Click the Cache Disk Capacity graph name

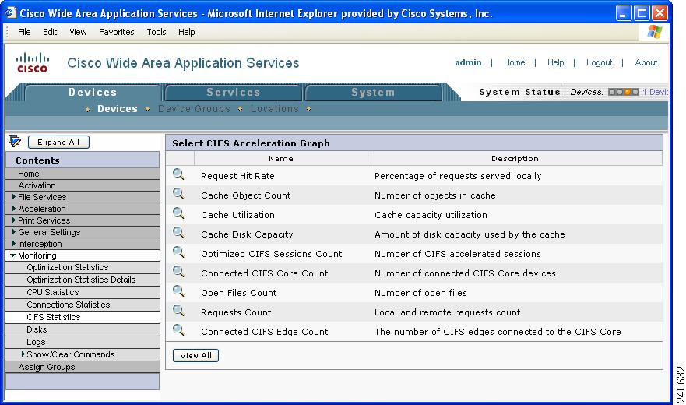tap(247, 234)
